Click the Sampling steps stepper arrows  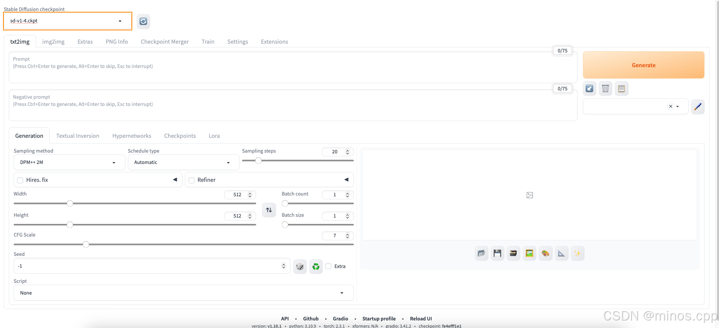[347, 152]
